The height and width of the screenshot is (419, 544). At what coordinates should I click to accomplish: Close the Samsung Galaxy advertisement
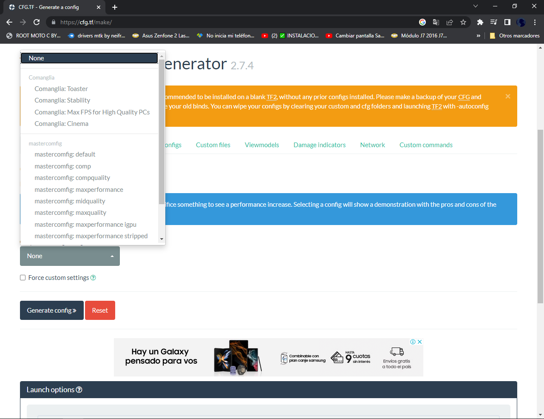(419, 342)
